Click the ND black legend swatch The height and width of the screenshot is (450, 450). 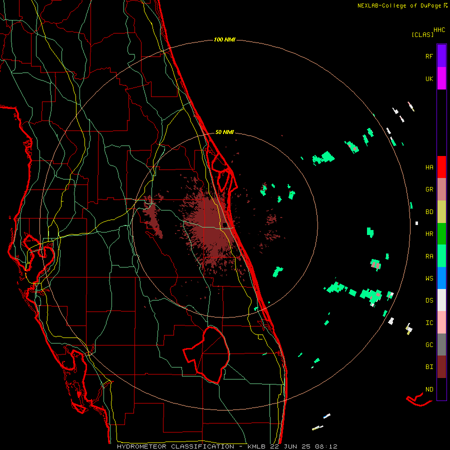[x=441, y=389]
